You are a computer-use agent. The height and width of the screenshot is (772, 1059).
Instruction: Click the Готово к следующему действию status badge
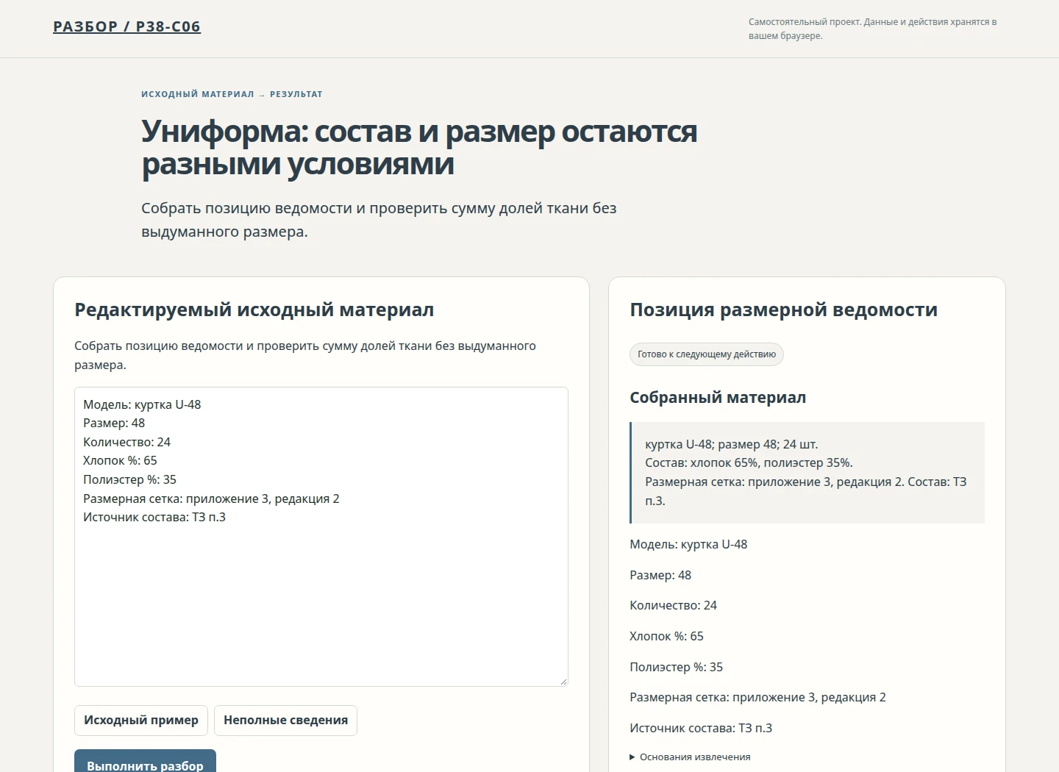(x=707, y=354)
